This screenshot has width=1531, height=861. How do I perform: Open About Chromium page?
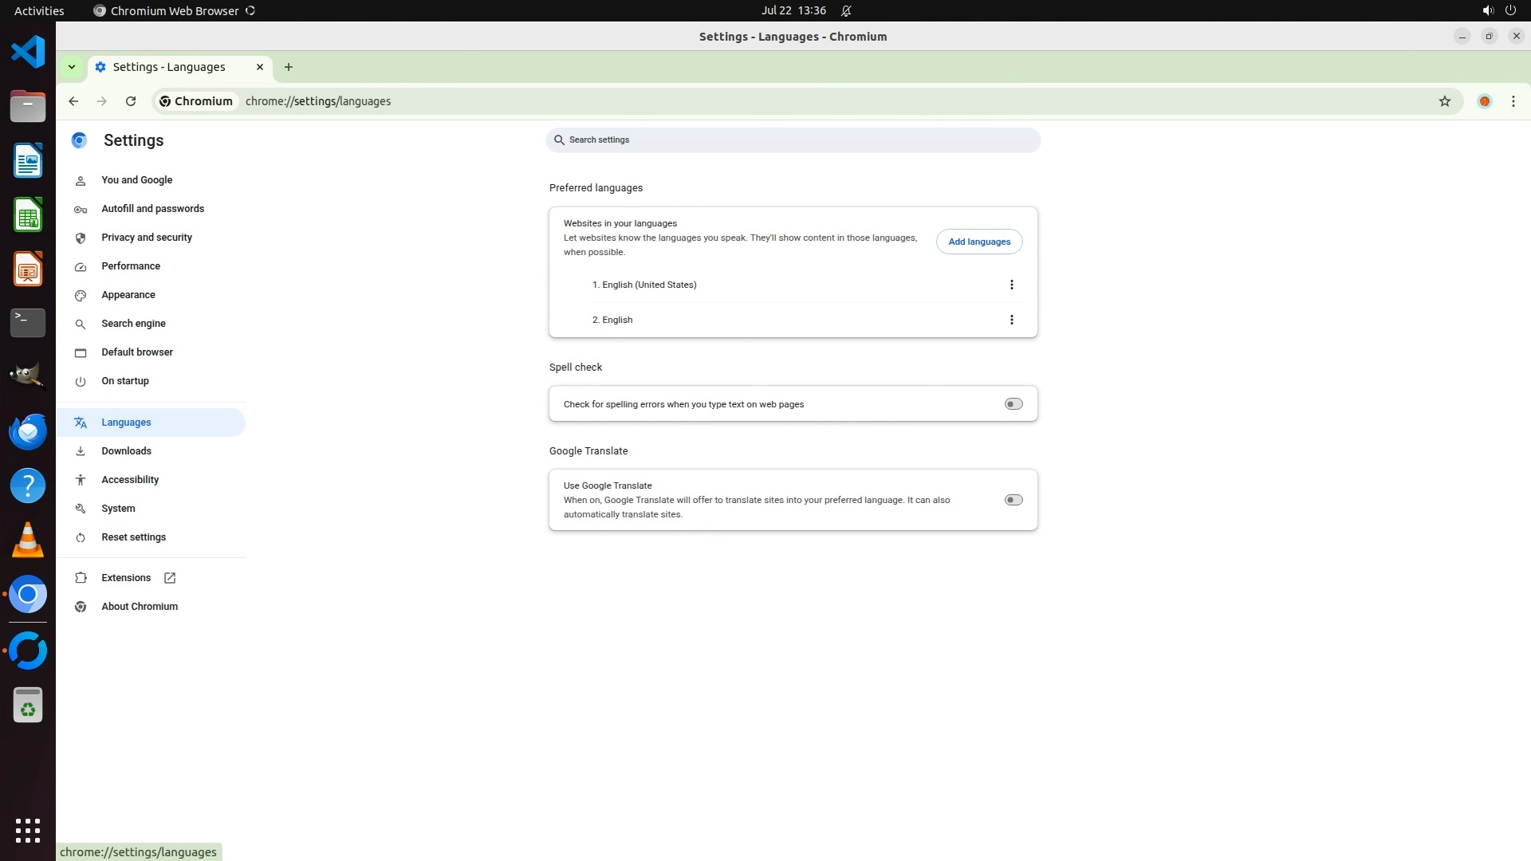[x=139, y=607]
